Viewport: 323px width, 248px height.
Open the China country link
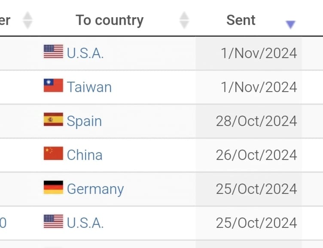[85, 155]
